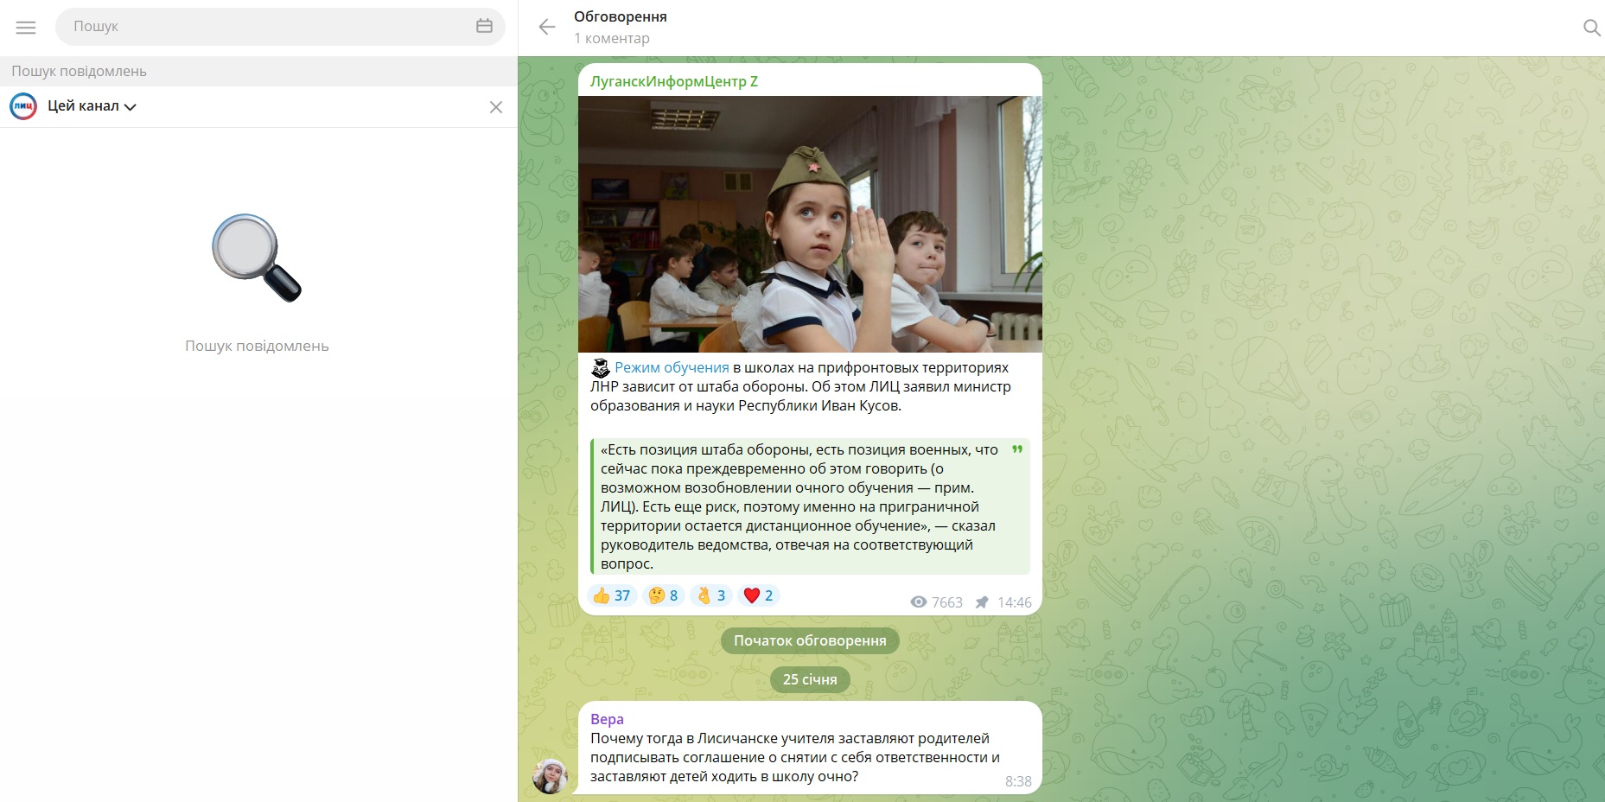Open the 'Обговорення' header title
This screenshot has height=802, width=1605.
pyautogui.click(x=621, y=16)
